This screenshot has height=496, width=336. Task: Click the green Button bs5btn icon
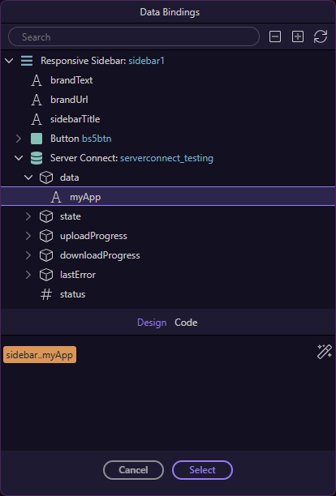pos(37,139)
